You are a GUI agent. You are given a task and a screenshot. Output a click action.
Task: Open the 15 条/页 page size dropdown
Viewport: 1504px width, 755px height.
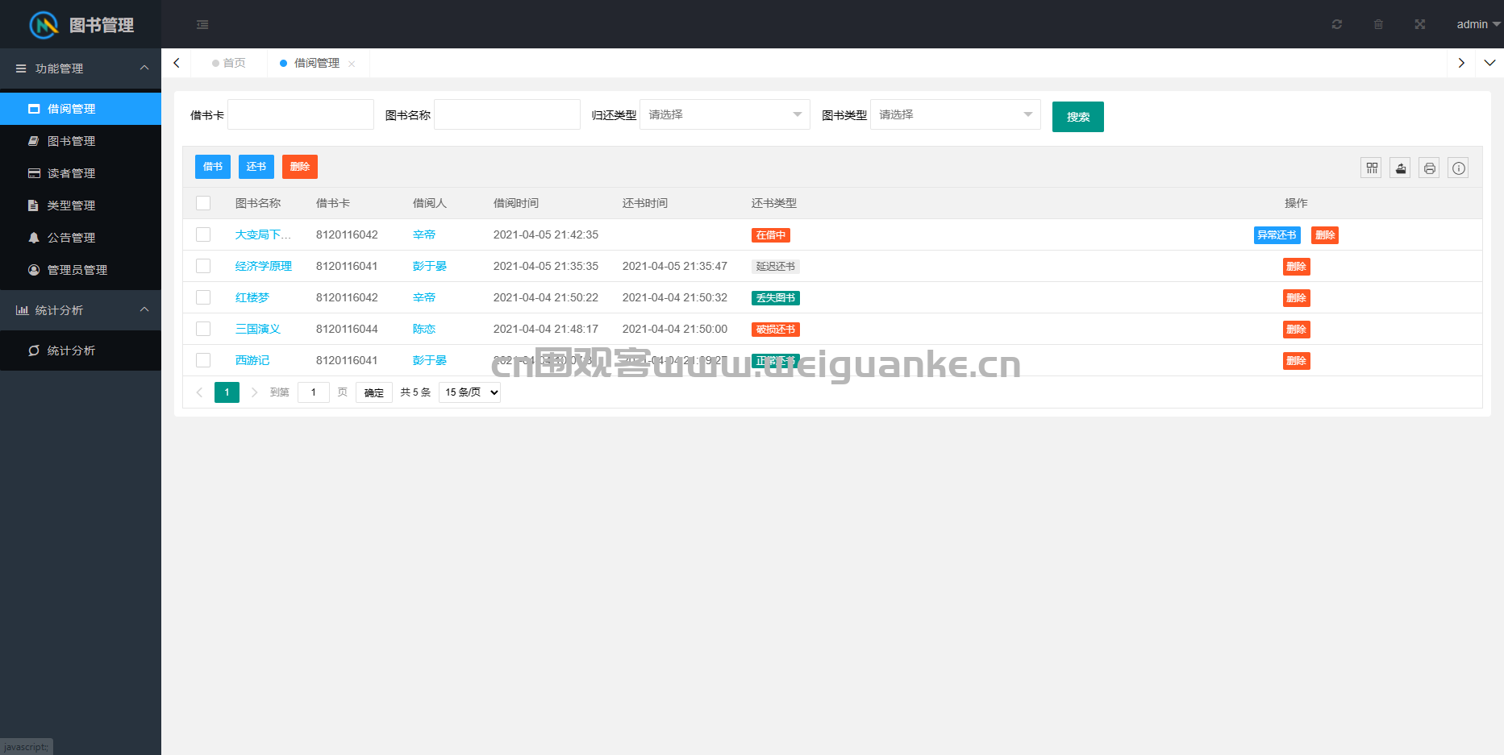click(470, 392)
